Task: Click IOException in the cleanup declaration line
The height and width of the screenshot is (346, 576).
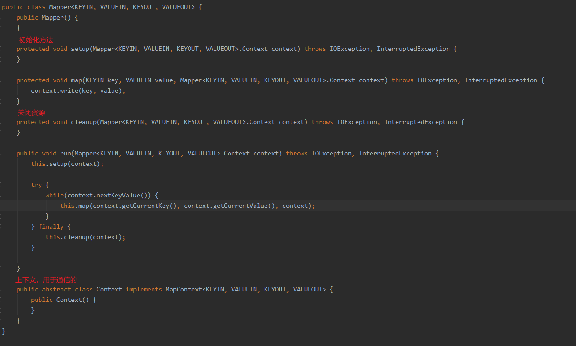Action: [357, 122]
